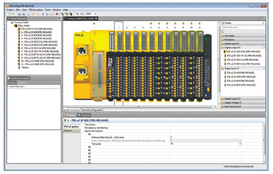
Task: Expand the Digital input FS drawer
Action: [243, 44]
